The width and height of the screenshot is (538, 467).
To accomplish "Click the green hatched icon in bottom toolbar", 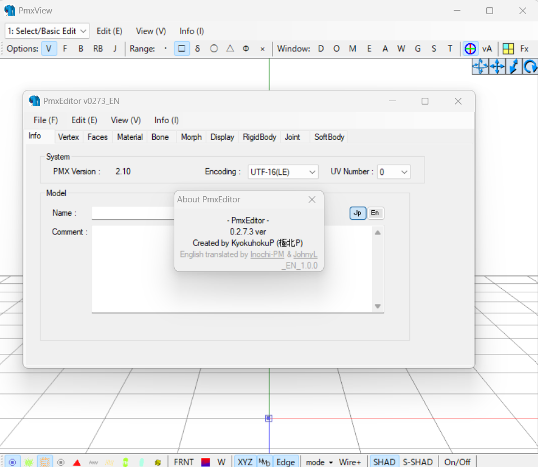I will pos(29,462).
